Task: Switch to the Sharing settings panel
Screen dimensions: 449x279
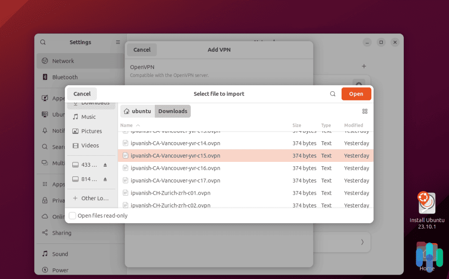Action: [61, 232]
